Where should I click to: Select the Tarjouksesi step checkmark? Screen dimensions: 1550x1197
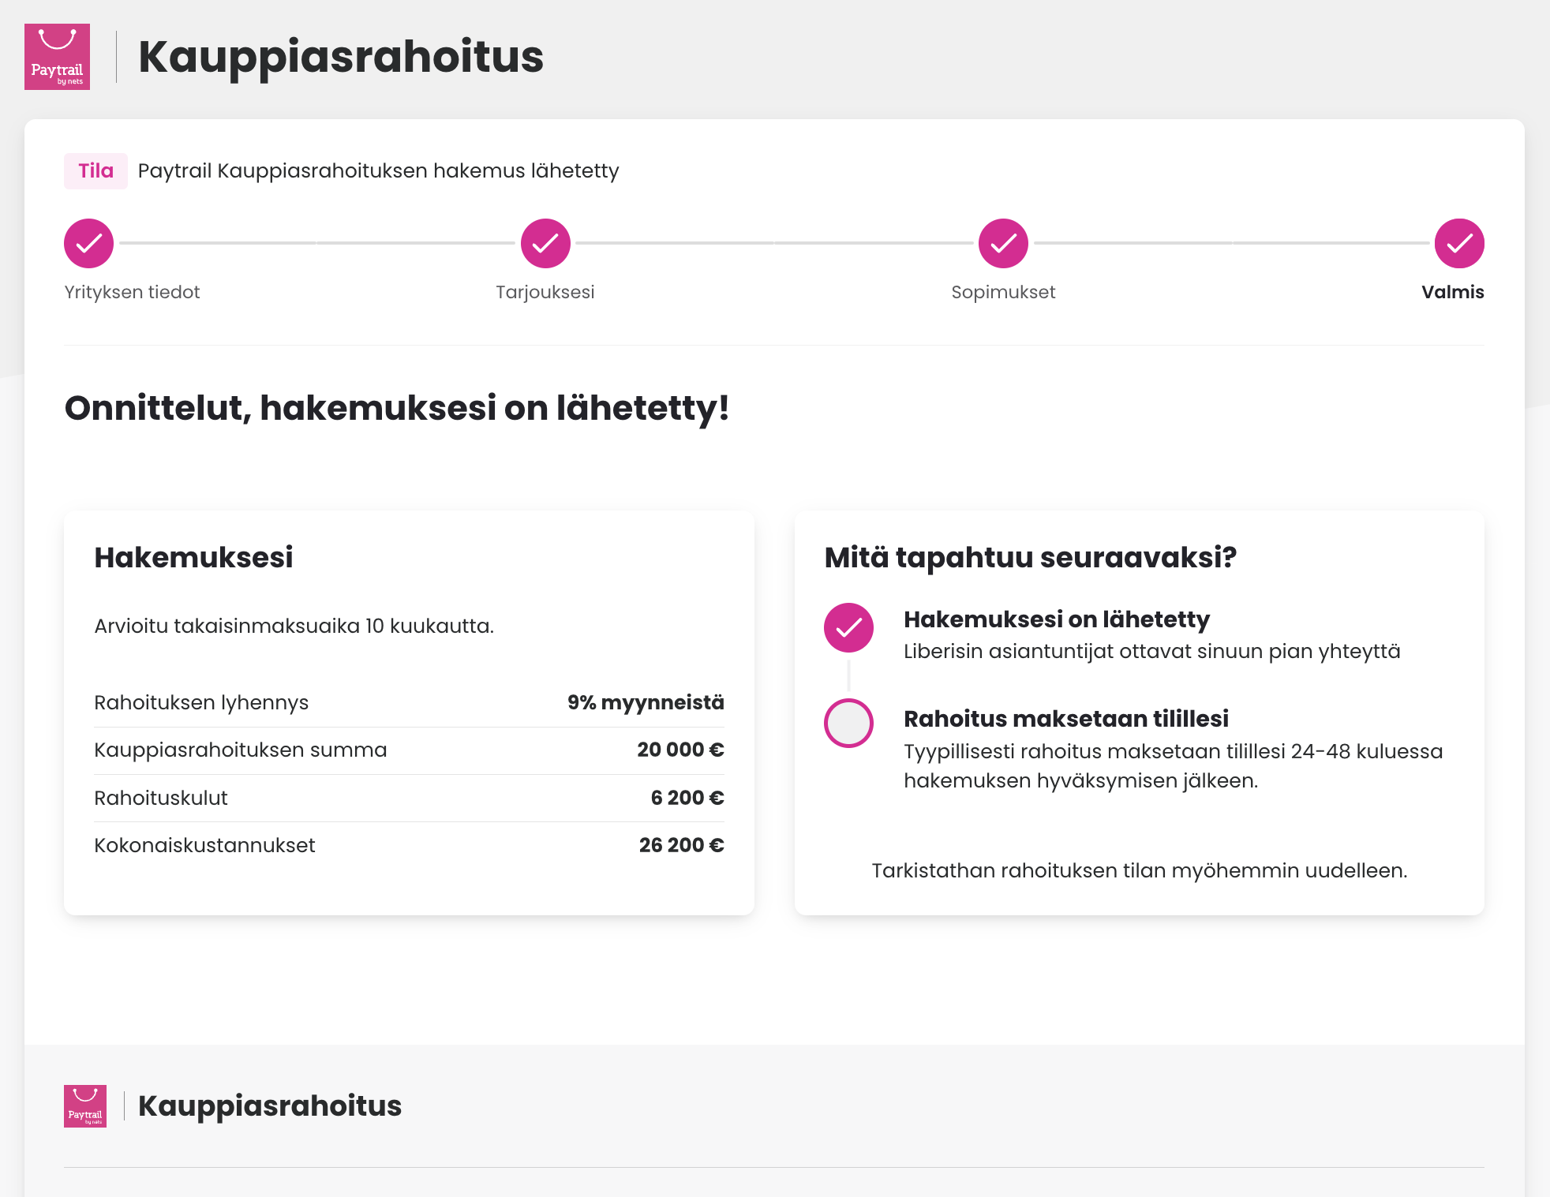(545, 243)
